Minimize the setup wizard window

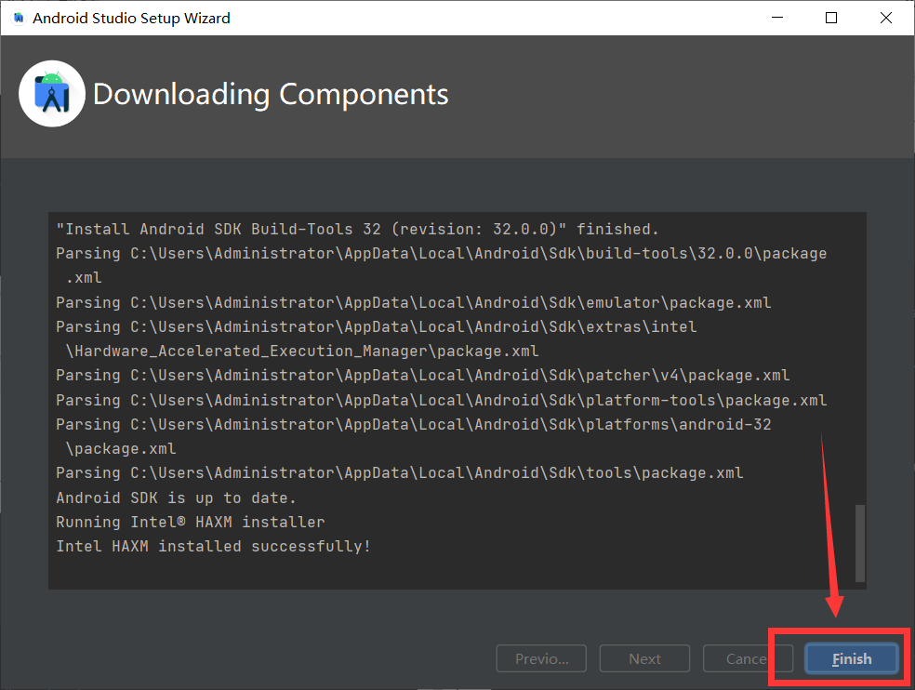776,17
